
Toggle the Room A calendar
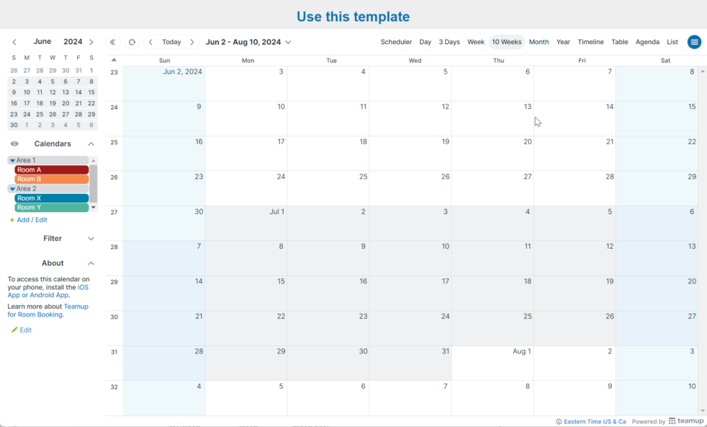(50, 170)
